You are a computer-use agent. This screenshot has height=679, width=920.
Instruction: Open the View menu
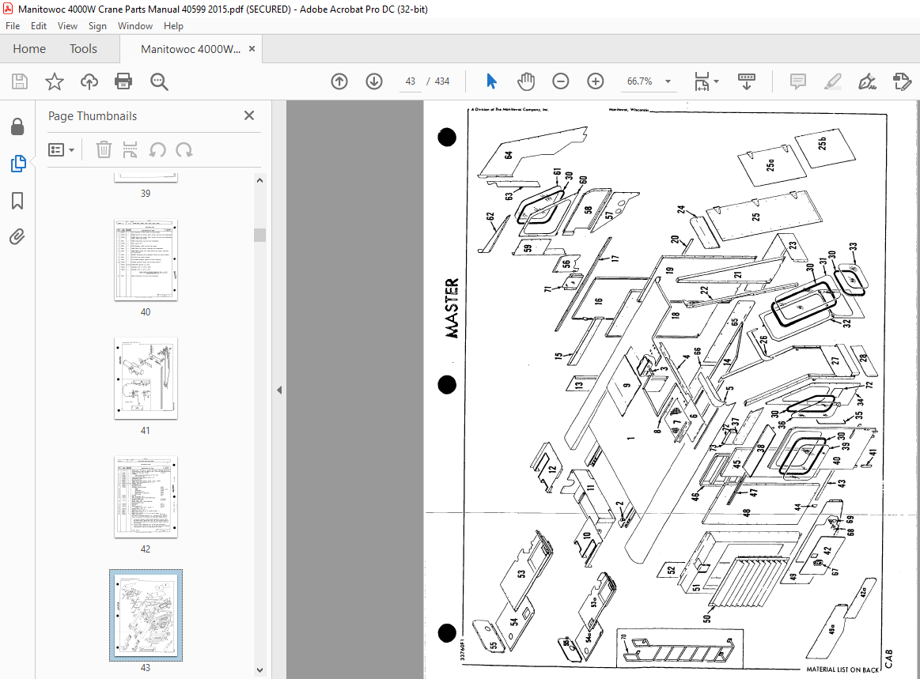67,26
